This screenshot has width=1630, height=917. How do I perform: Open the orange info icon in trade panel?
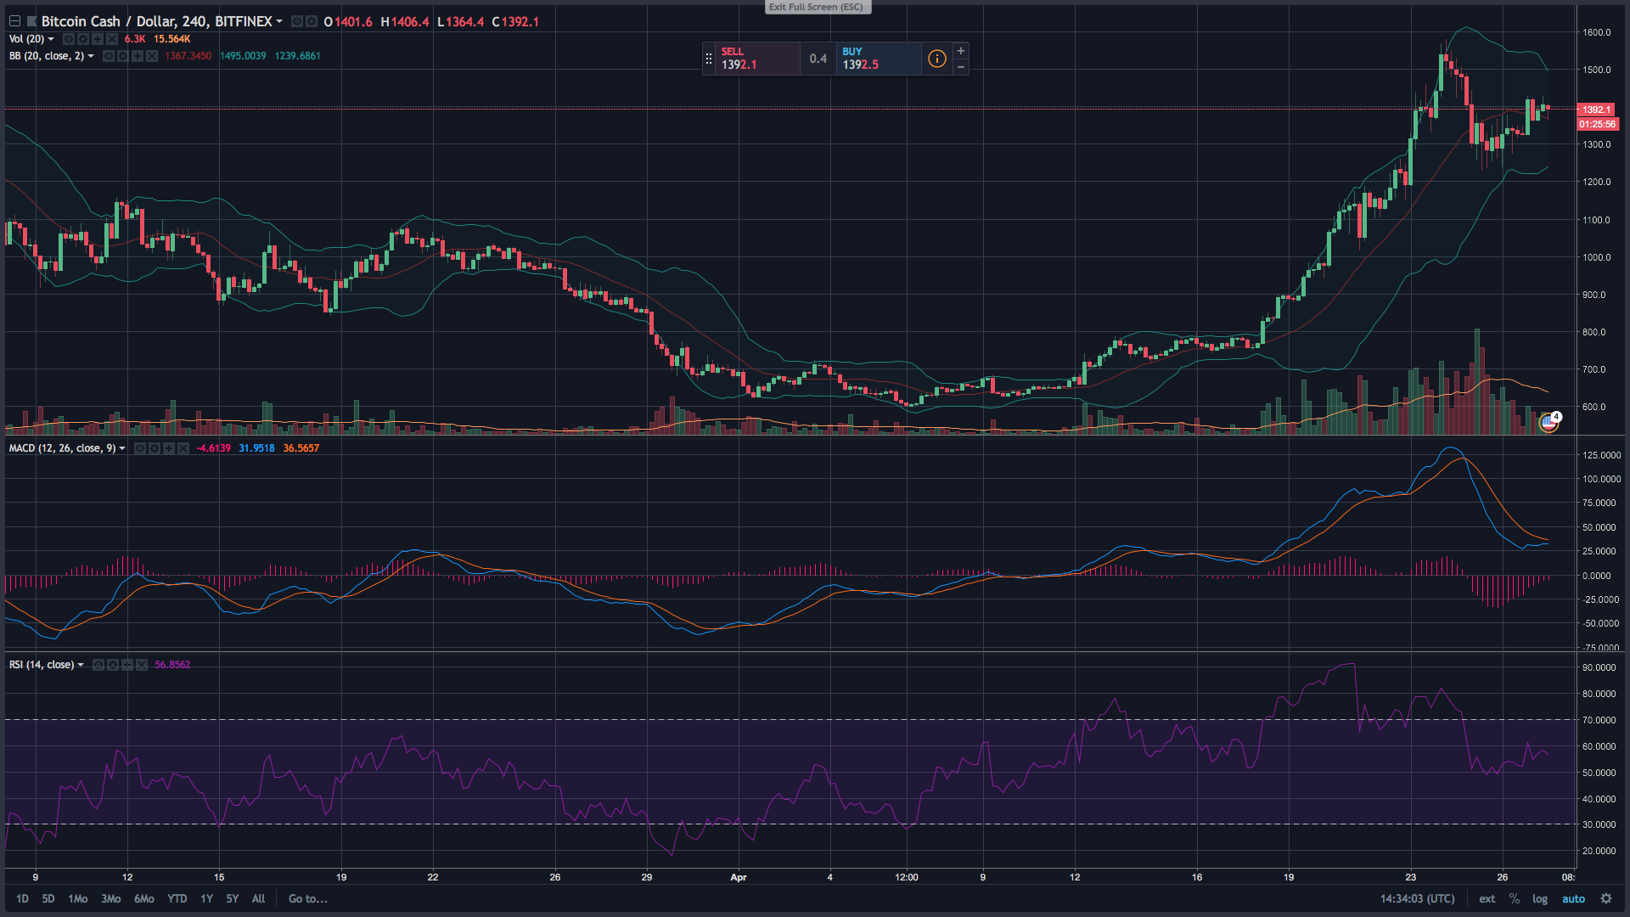point(936,59)
